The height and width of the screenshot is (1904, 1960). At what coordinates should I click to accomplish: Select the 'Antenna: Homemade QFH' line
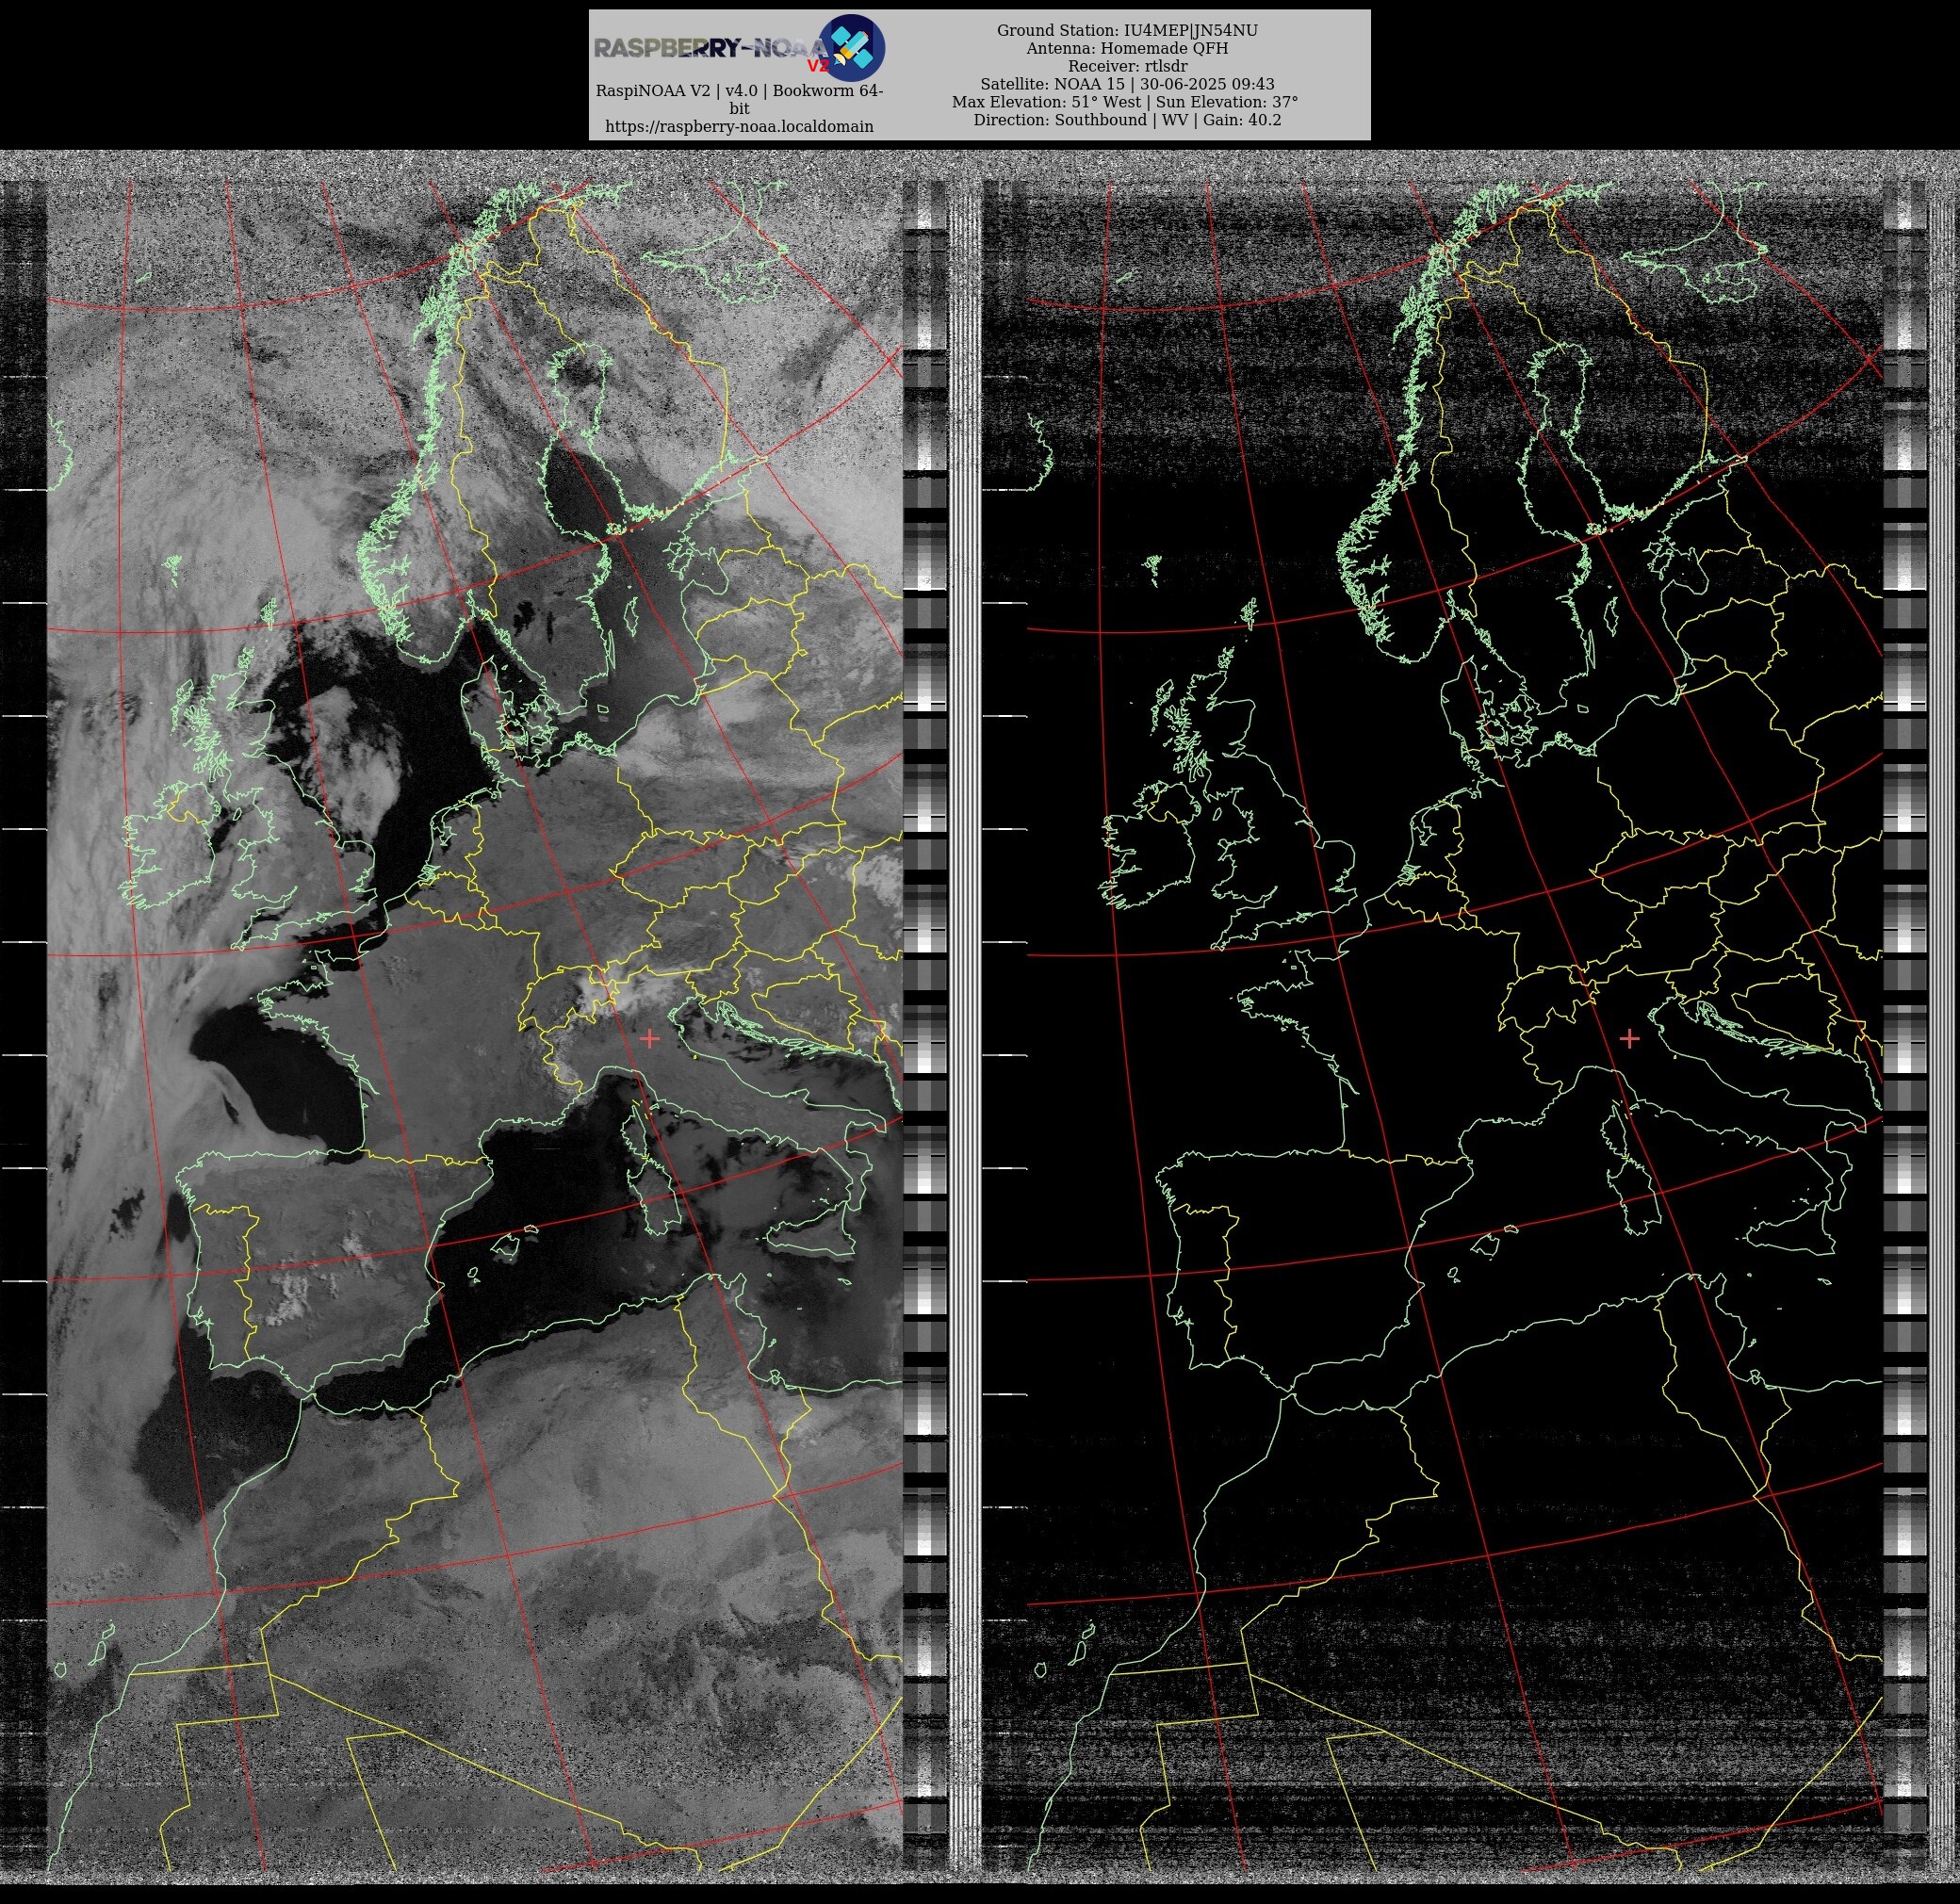pyautogui.click(x=1127, y=48)
